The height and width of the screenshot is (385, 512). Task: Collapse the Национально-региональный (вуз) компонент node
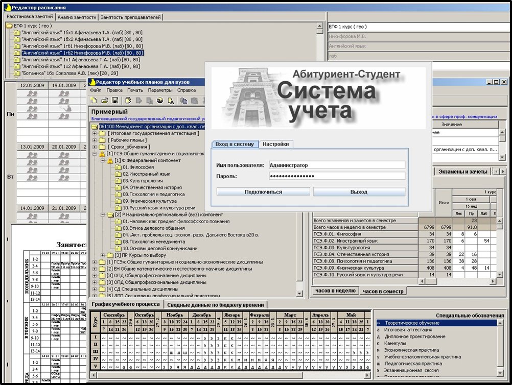coord(103,214)
